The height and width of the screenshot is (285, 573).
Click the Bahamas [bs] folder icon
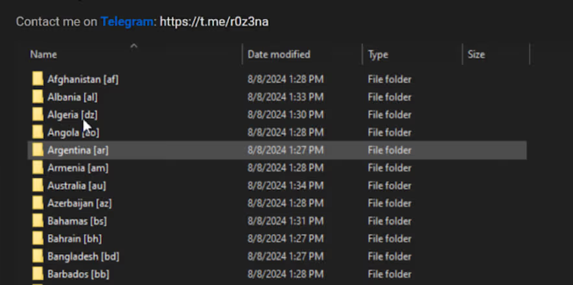(38, 221)
